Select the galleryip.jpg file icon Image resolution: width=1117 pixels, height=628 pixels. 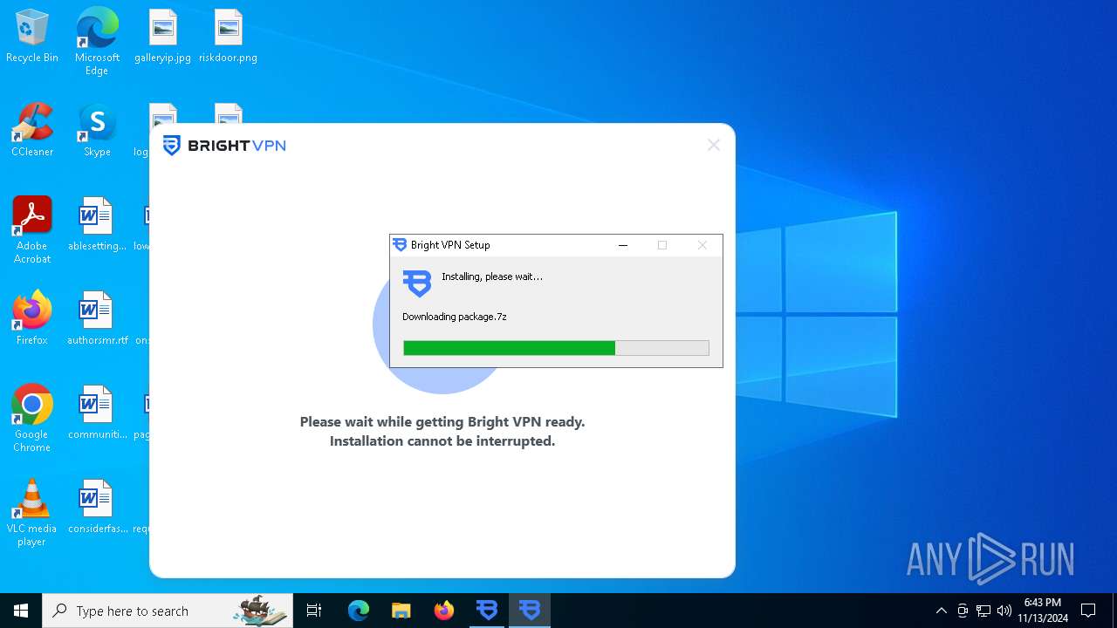click(x=162, y=37)
